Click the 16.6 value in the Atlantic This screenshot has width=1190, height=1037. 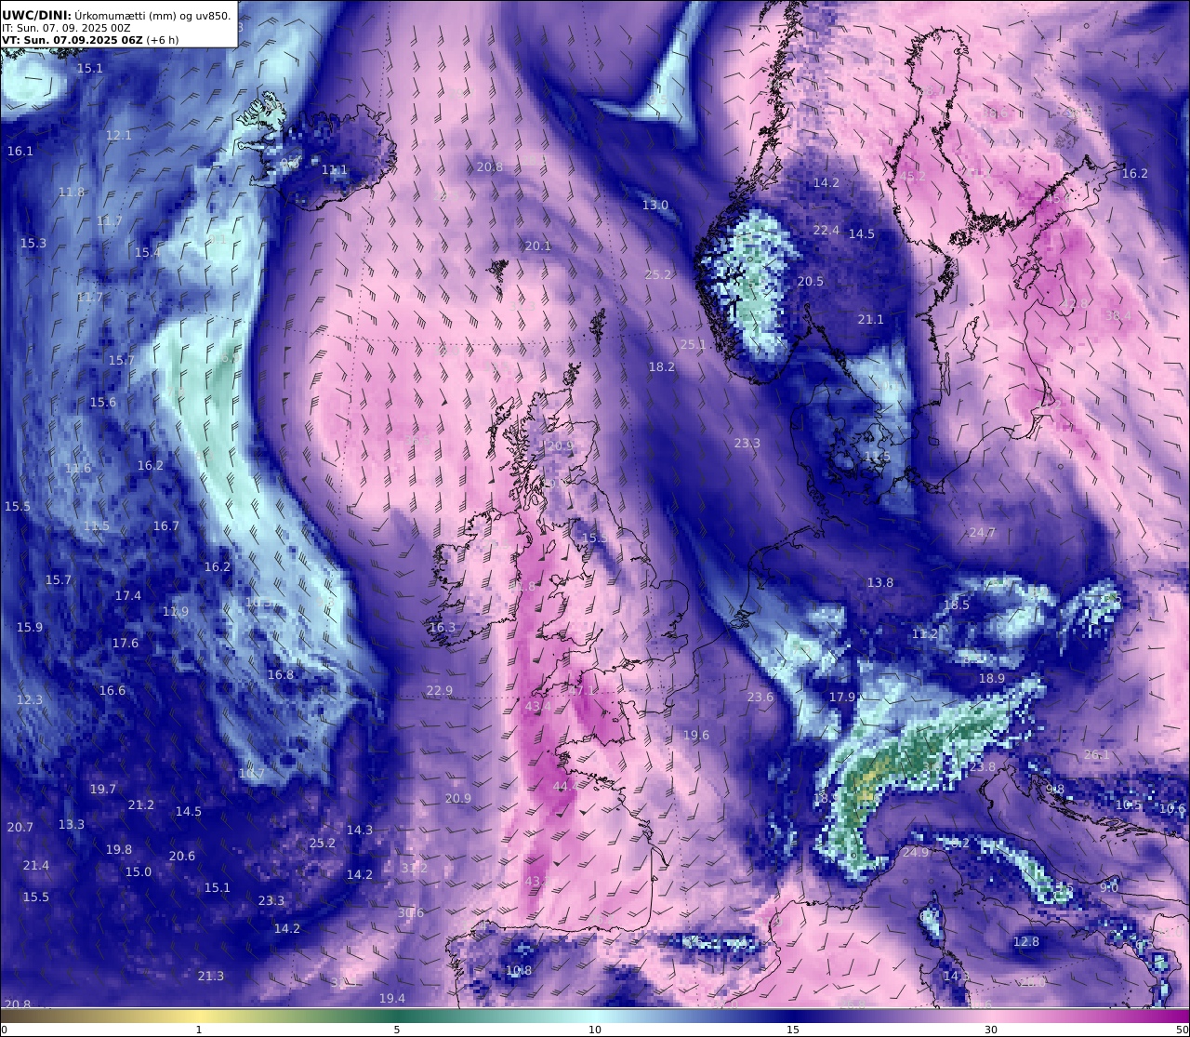click(x=112, y=690)
